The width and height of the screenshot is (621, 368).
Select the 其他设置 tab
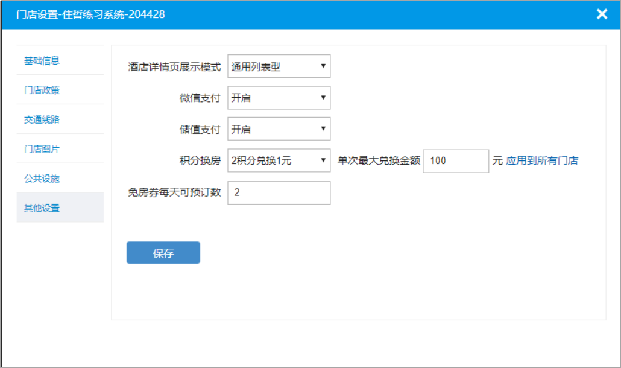(60, 208)
